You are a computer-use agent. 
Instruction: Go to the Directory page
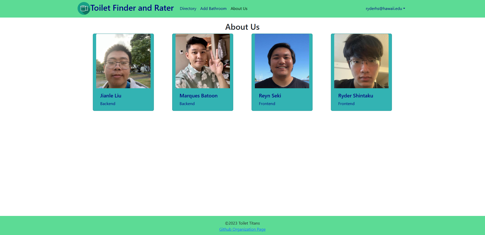188,9
